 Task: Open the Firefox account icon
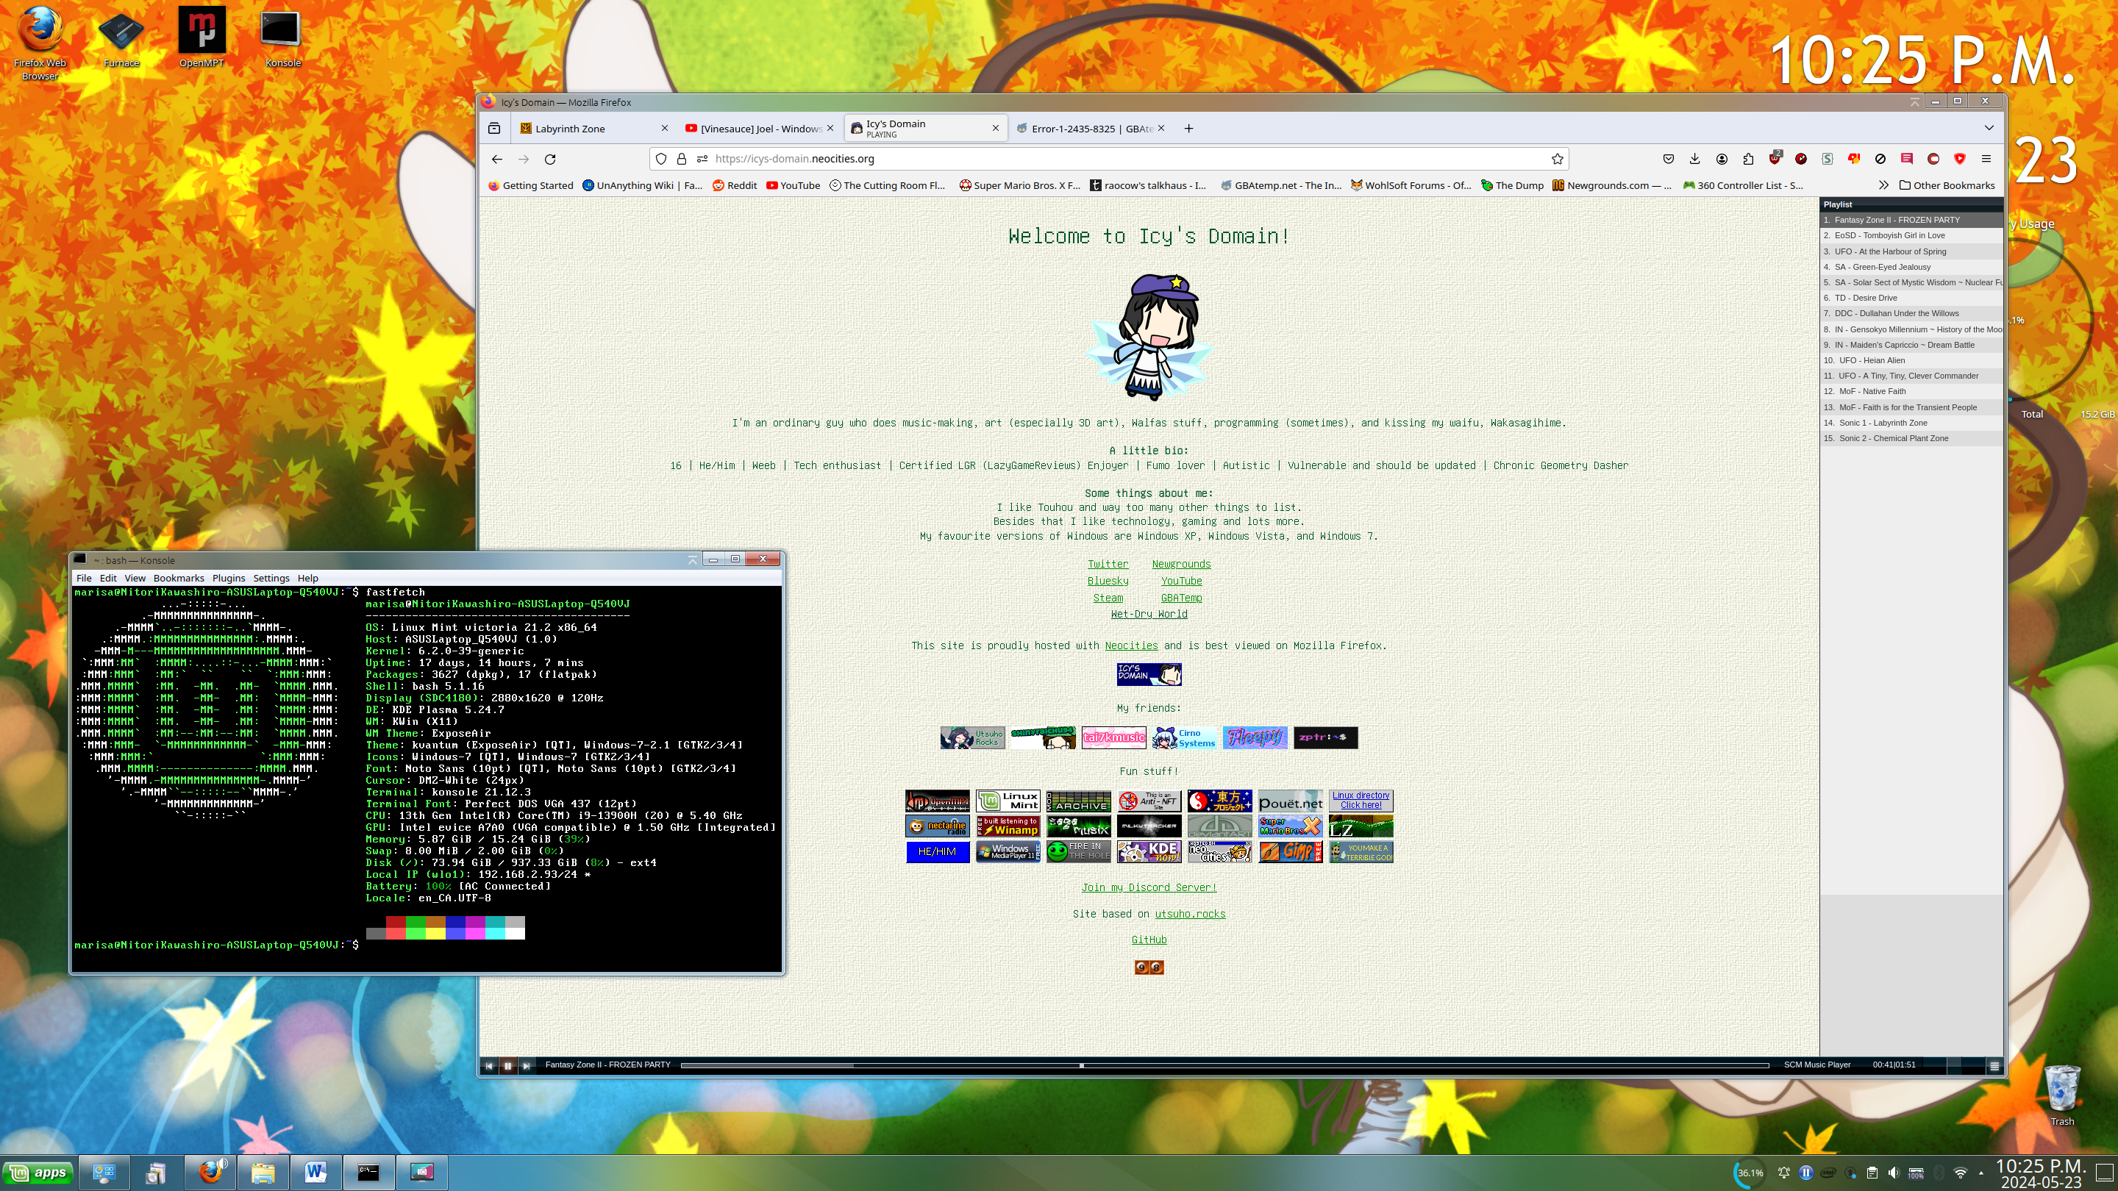(x=1722, y=159)
